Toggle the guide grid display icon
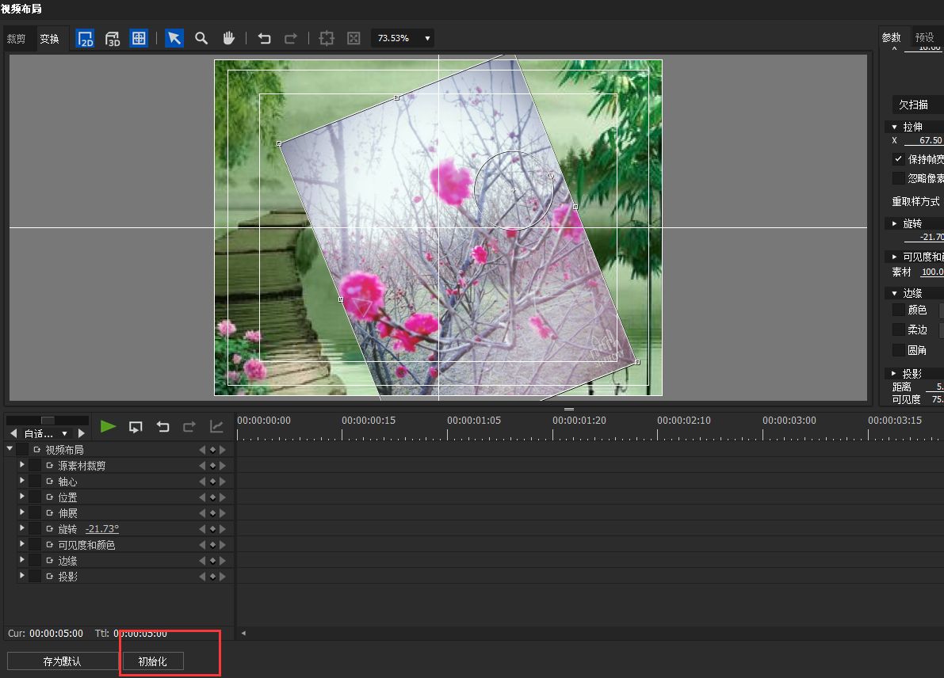 click(x=139, y=39)
